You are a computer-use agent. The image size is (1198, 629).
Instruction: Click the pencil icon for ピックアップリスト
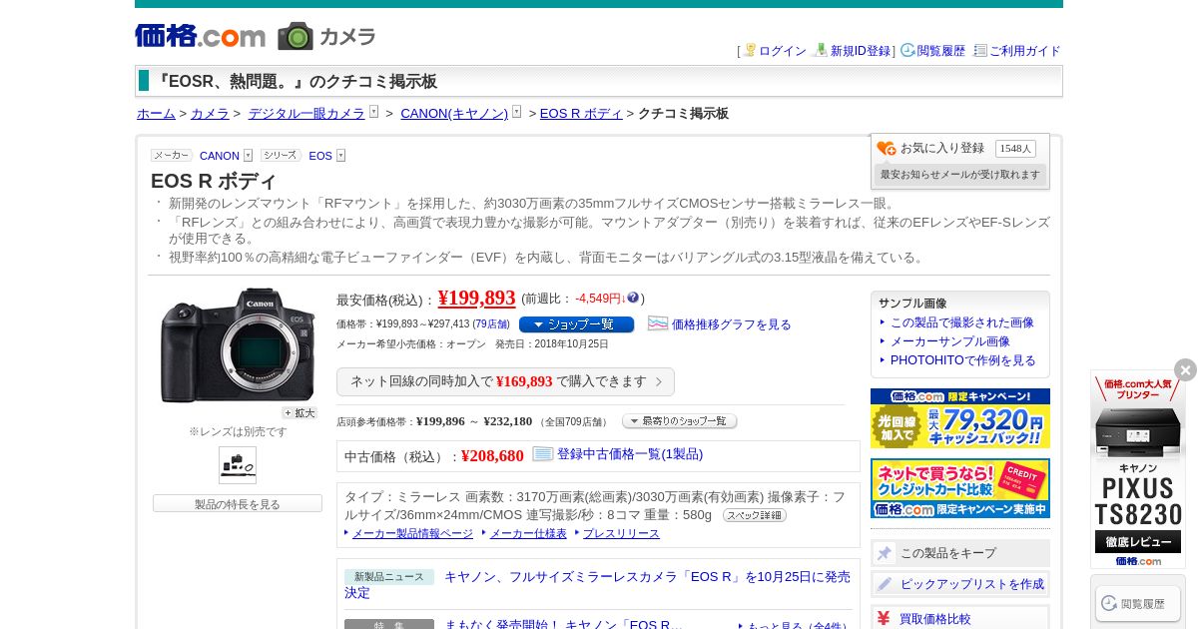(885, 584)
